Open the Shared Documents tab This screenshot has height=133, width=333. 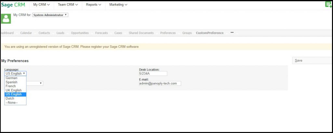141,33
